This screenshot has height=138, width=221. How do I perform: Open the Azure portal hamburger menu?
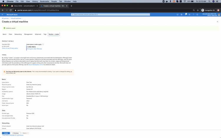(2, 14)
